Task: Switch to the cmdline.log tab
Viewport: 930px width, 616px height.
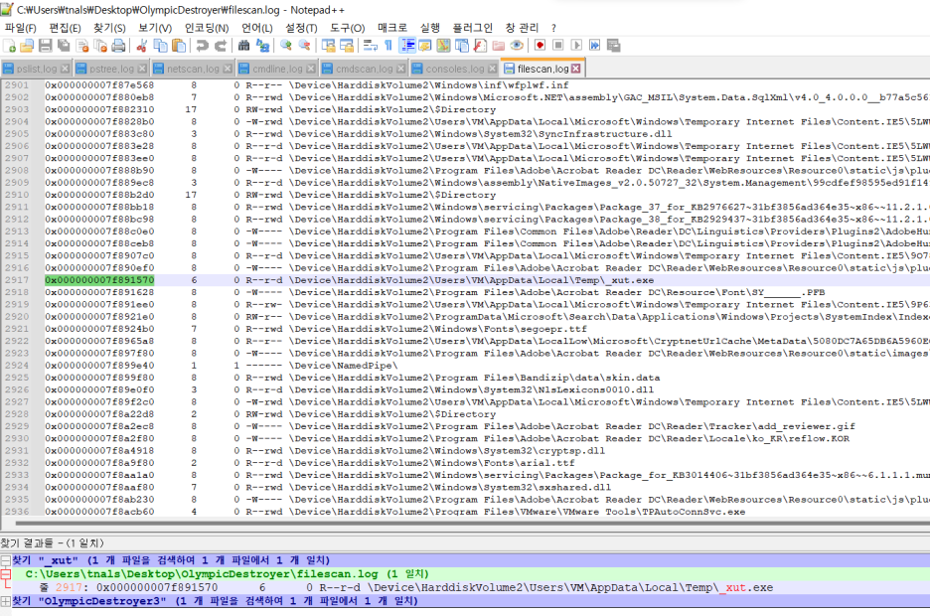Action: [277, 69]
